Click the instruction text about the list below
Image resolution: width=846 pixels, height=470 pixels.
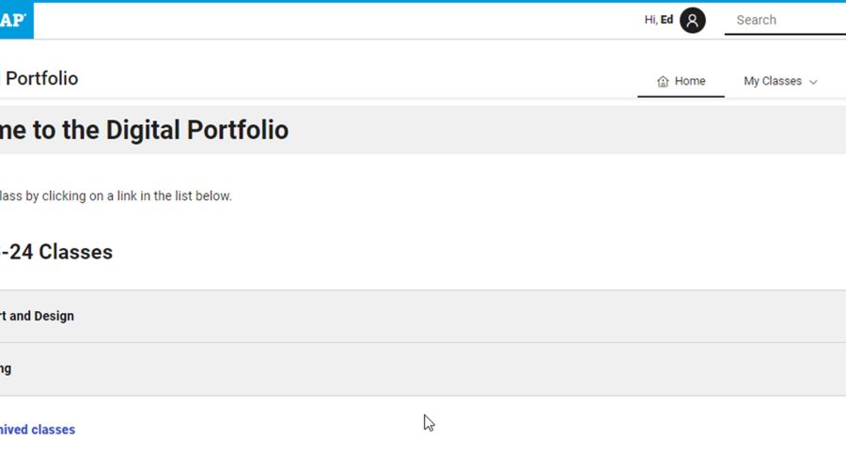(x=116, y=196)
